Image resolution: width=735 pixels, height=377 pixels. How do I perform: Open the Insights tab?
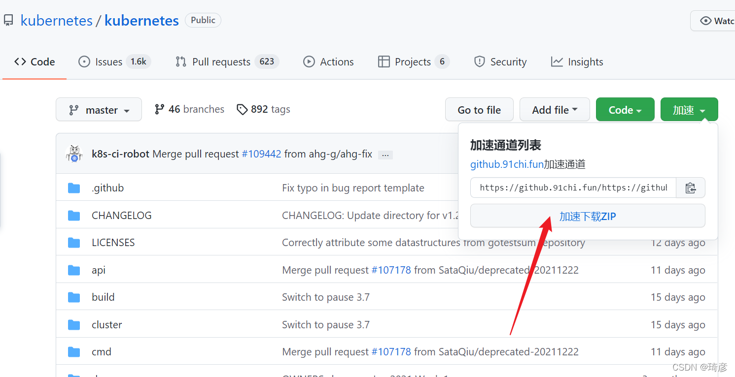click(x=577, y=62)
